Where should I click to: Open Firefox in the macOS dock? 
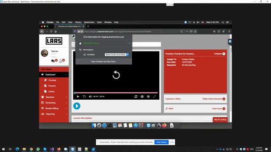164,125
